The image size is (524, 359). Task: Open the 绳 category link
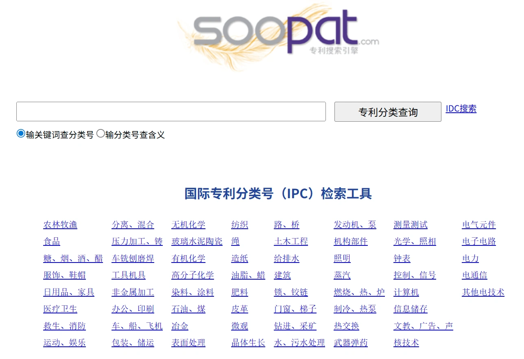pos(235,241)
